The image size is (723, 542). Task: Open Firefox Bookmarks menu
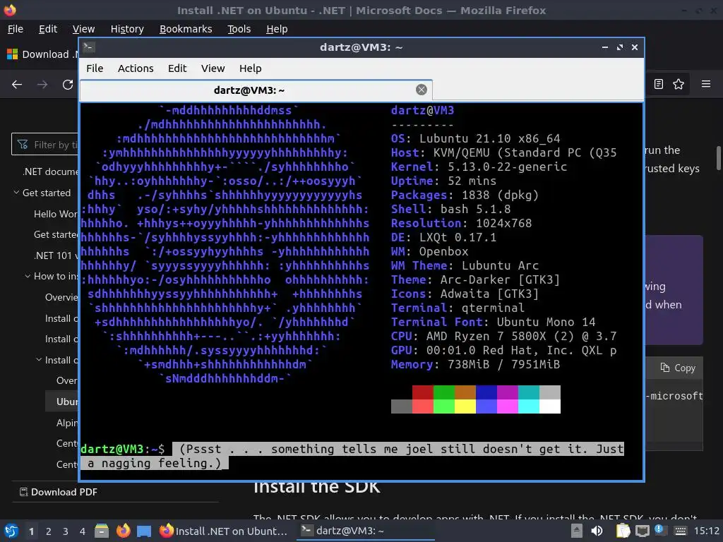186,29
